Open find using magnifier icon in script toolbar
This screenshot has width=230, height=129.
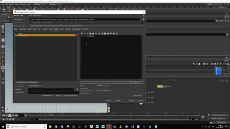tap(96, 33)
